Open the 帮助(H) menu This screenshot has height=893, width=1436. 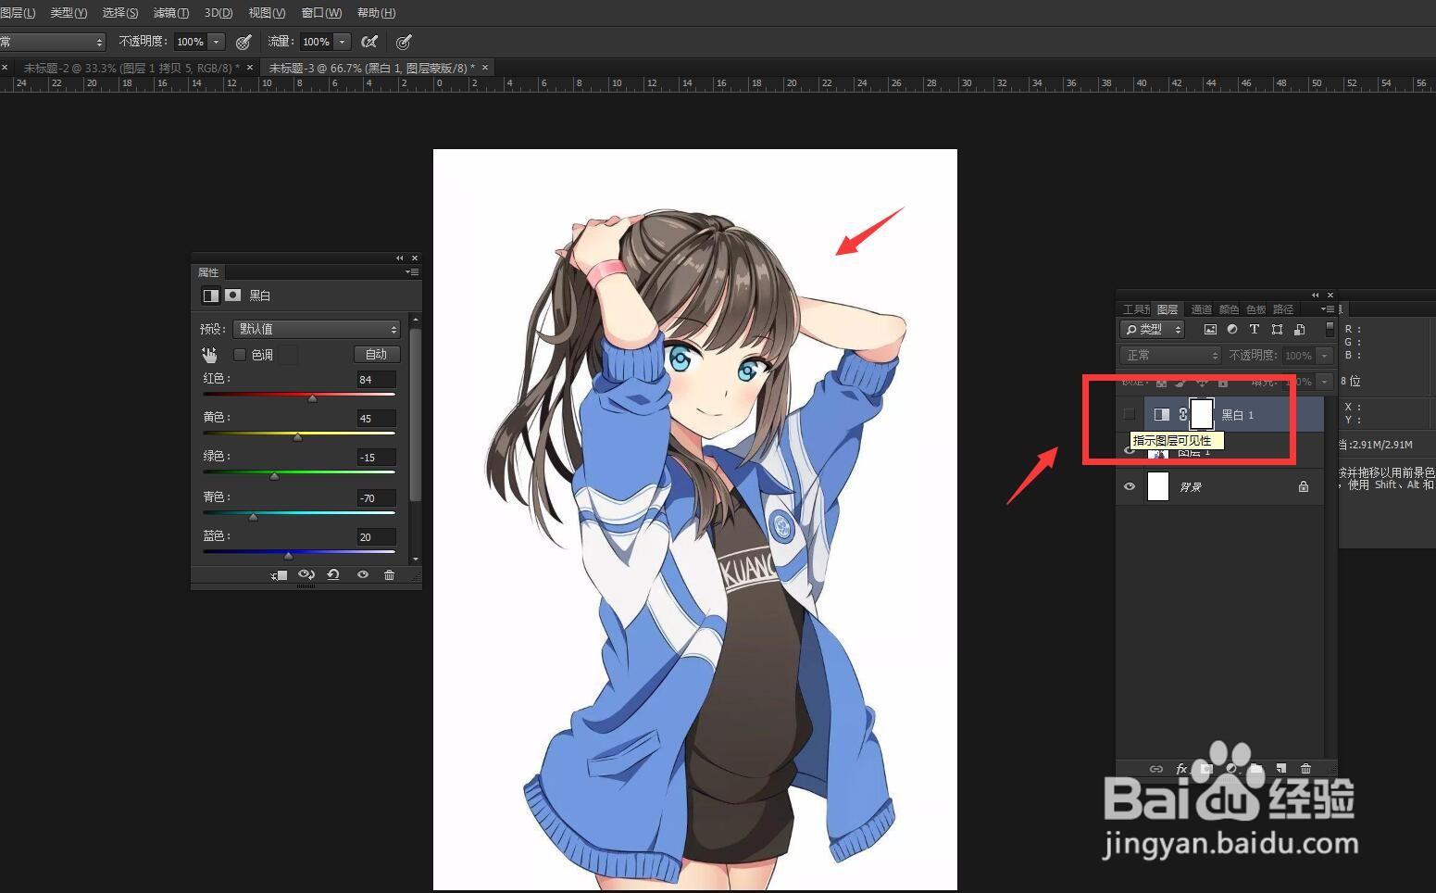376,13
